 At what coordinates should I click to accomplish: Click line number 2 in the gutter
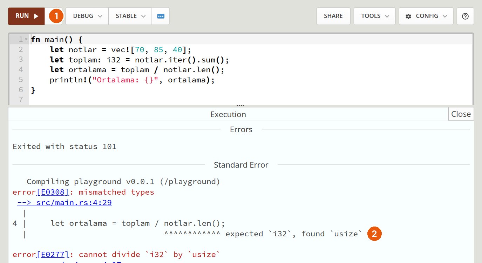[21, 49]
